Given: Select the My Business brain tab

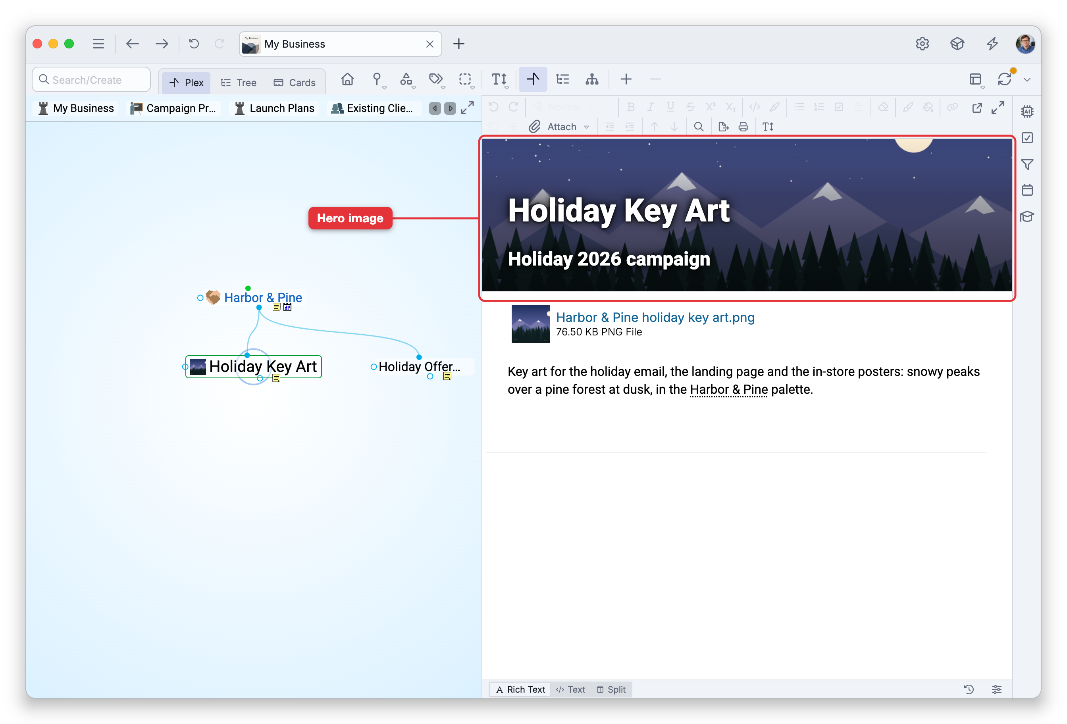Looking at the screenshot, I should 340,44.
